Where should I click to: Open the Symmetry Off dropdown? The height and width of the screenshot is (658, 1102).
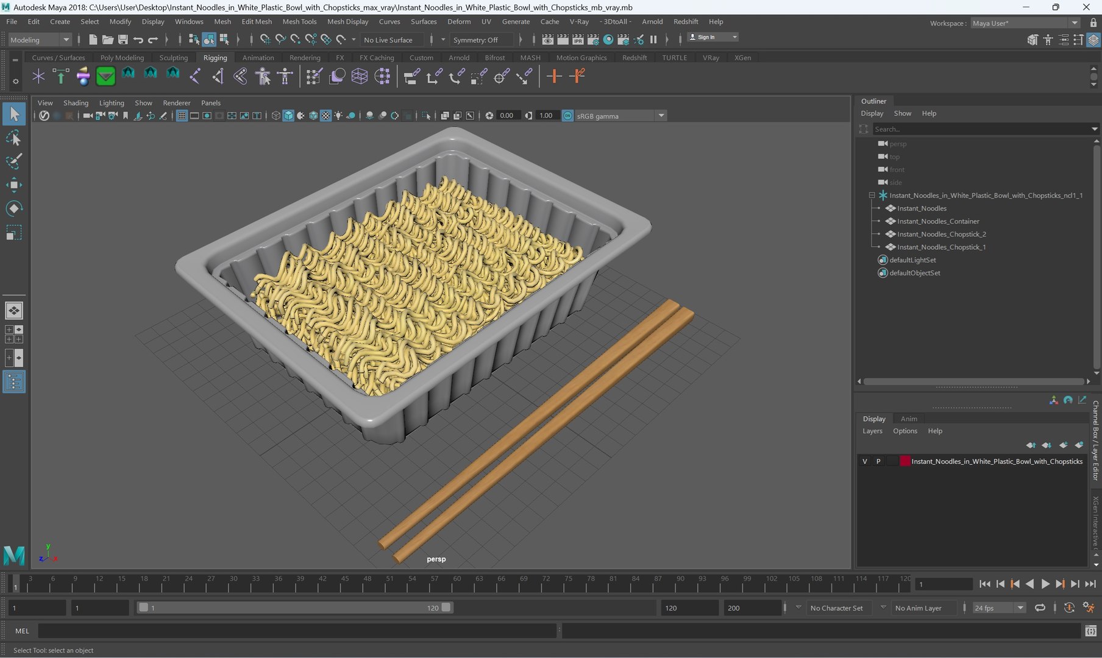tap(481, 40)
